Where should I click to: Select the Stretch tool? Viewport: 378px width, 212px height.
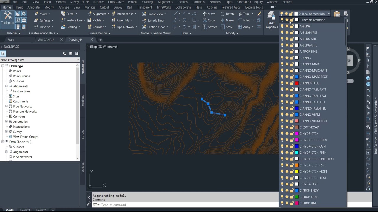point(210,27)
